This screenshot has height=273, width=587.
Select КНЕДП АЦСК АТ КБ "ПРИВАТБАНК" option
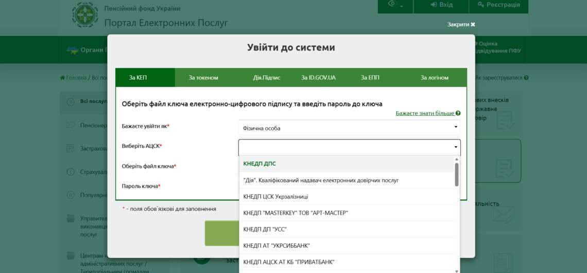347,262
